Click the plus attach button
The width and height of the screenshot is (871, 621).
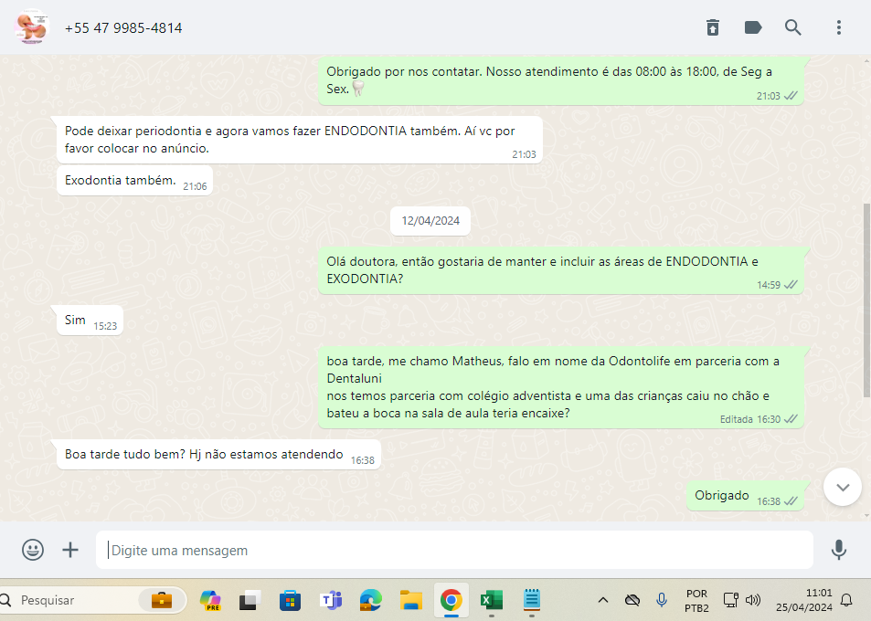(x=70, y=550)
